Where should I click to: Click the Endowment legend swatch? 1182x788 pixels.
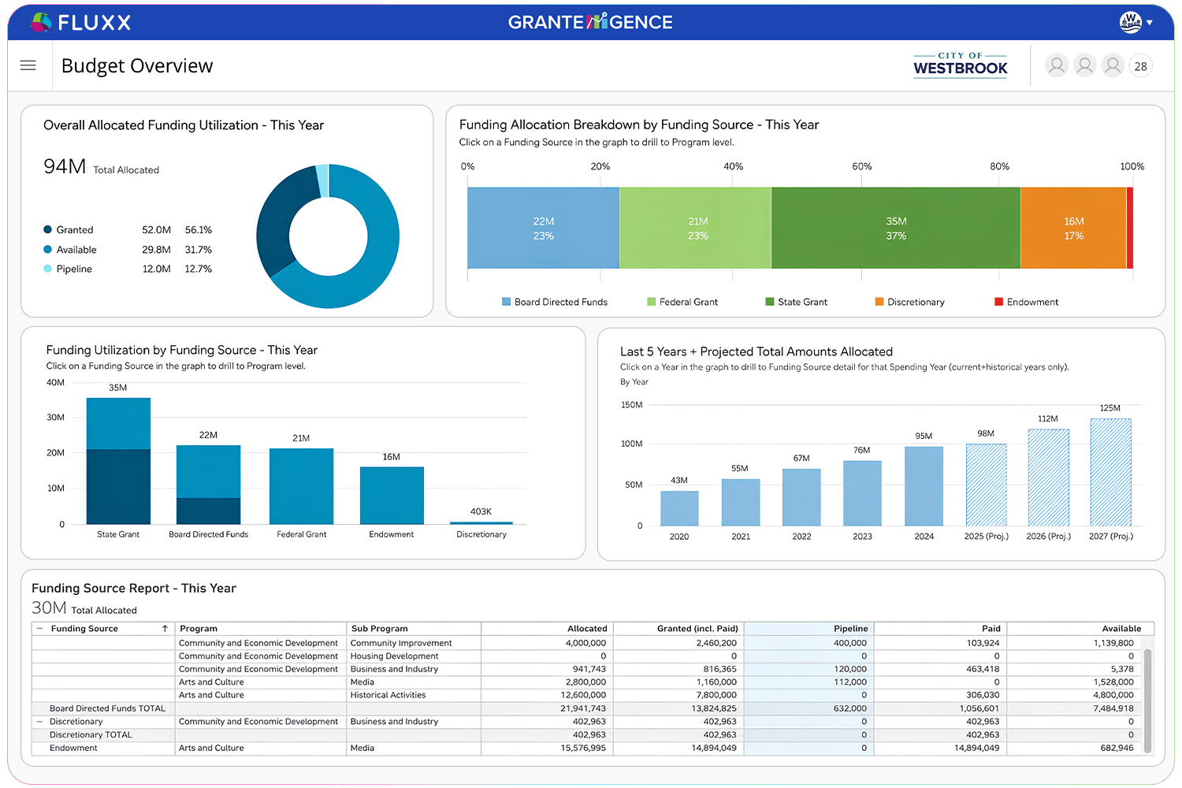pyautogui.click(x=998, y=302)
